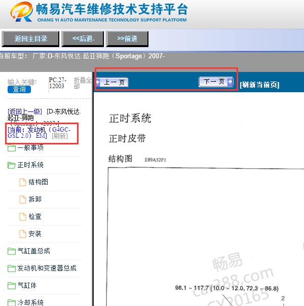Click the 畅易汽车维修技术支持平台 title
Viewport: 304px width, 306px height.
pyautogui.click(x=112, y=9)
